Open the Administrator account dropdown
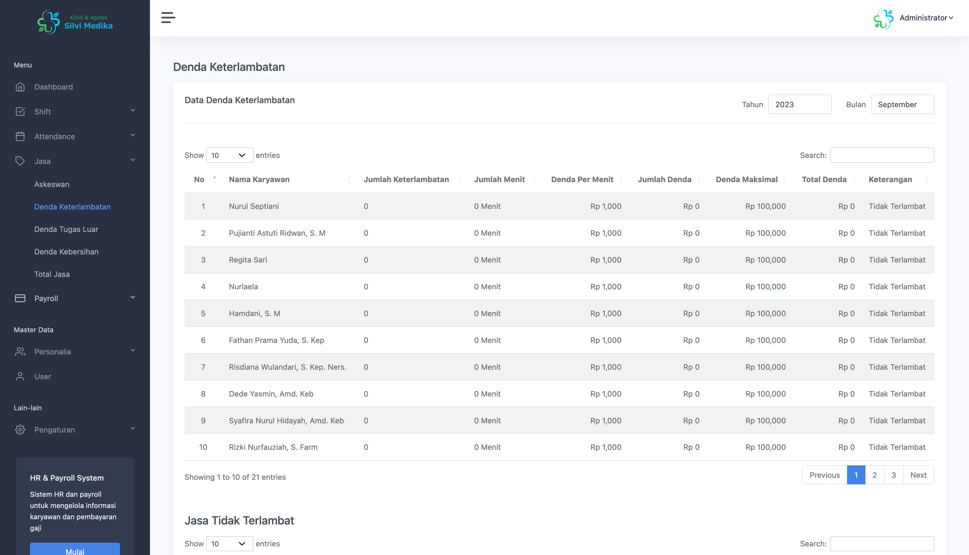 pyautogui.click(x=927, y=18)
